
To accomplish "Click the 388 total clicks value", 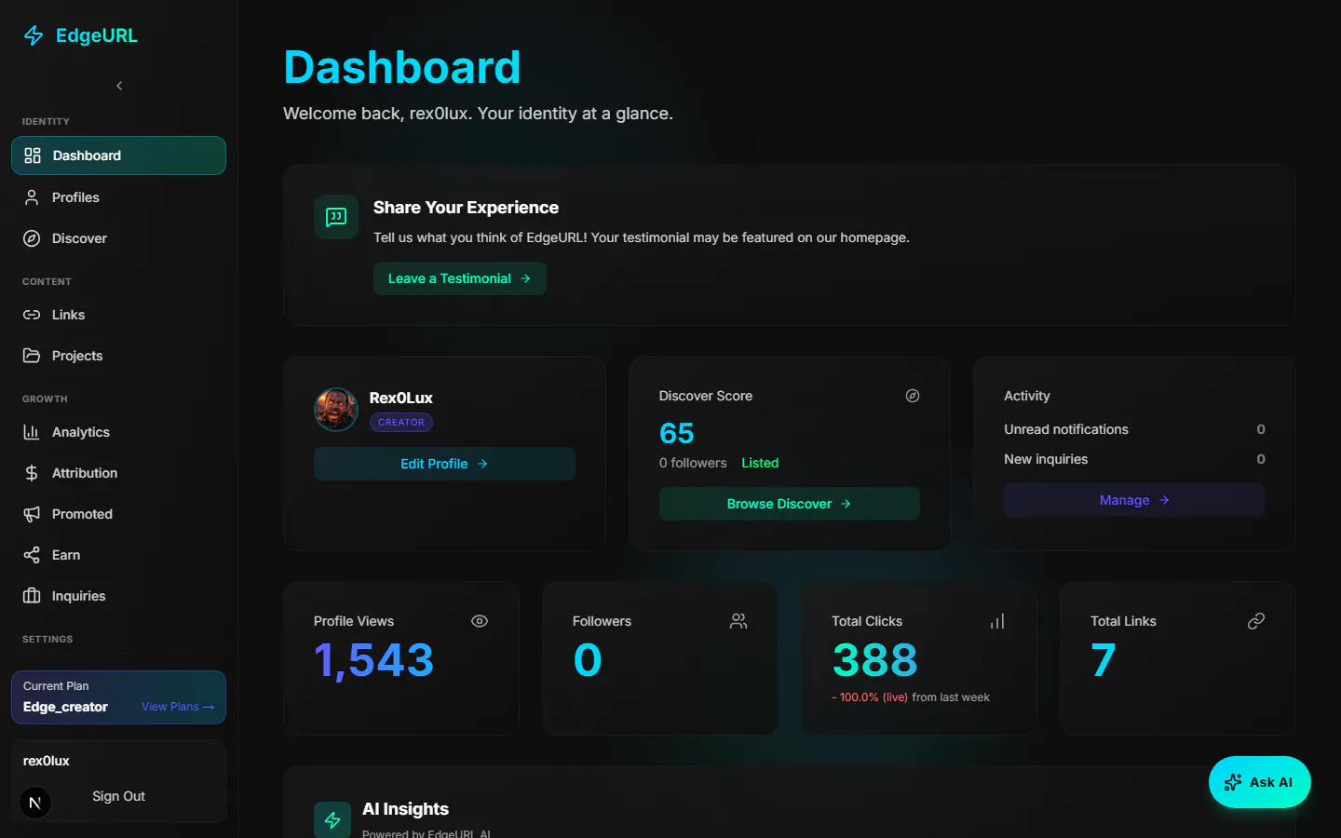I will point(874,660).
